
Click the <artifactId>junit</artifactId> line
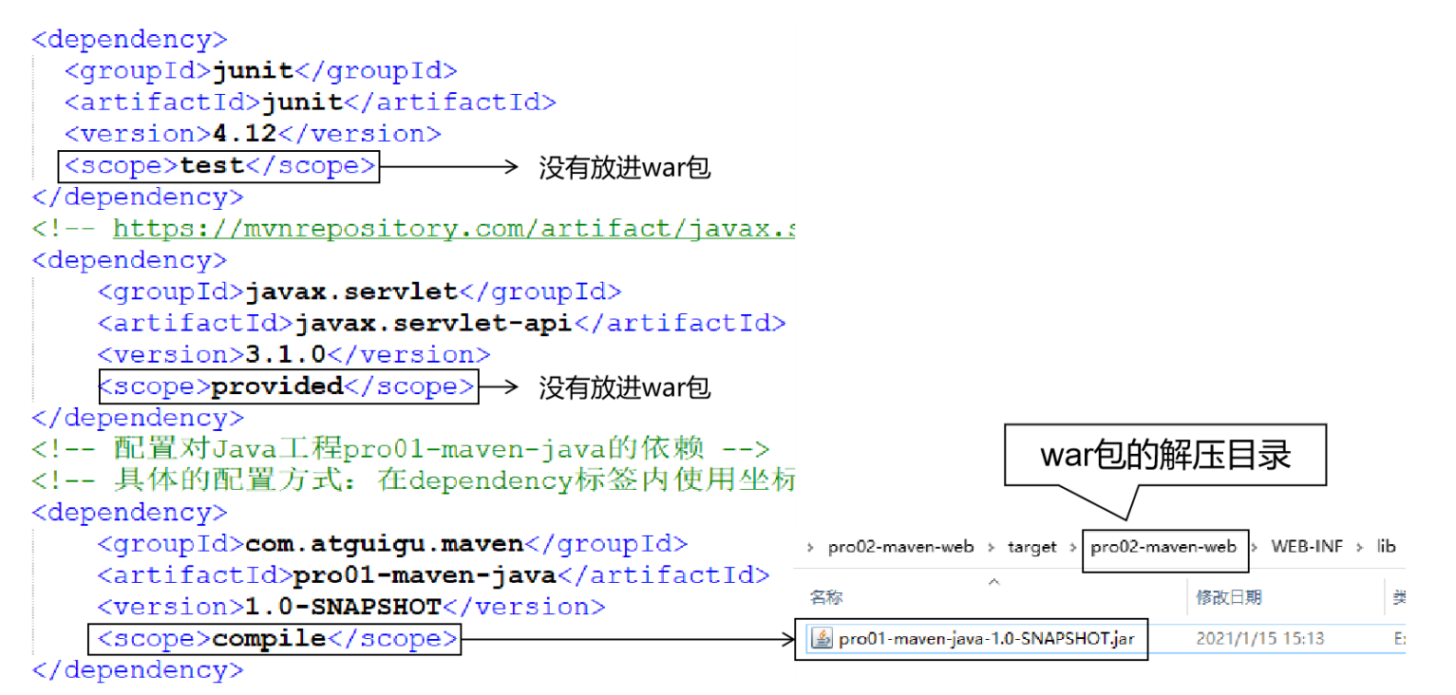311,103
